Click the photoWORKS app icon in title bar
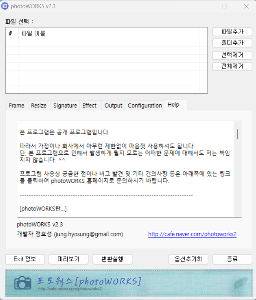The height and width of the screenshot is (300, 256). pyautogui.click(x=5, y=6)
